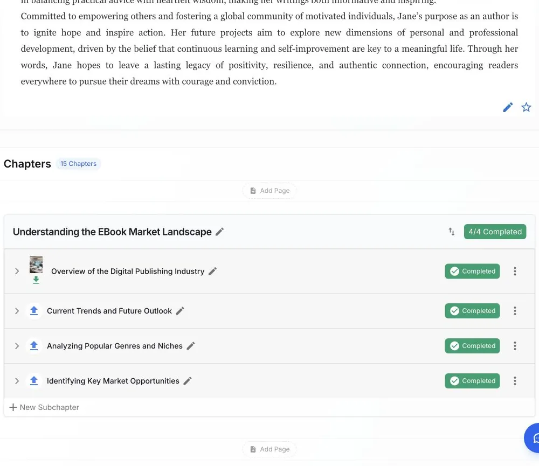539x466 pixels.
Task: Click the blue pencil edit icon under author bio
Action: (x=508, y=107)
